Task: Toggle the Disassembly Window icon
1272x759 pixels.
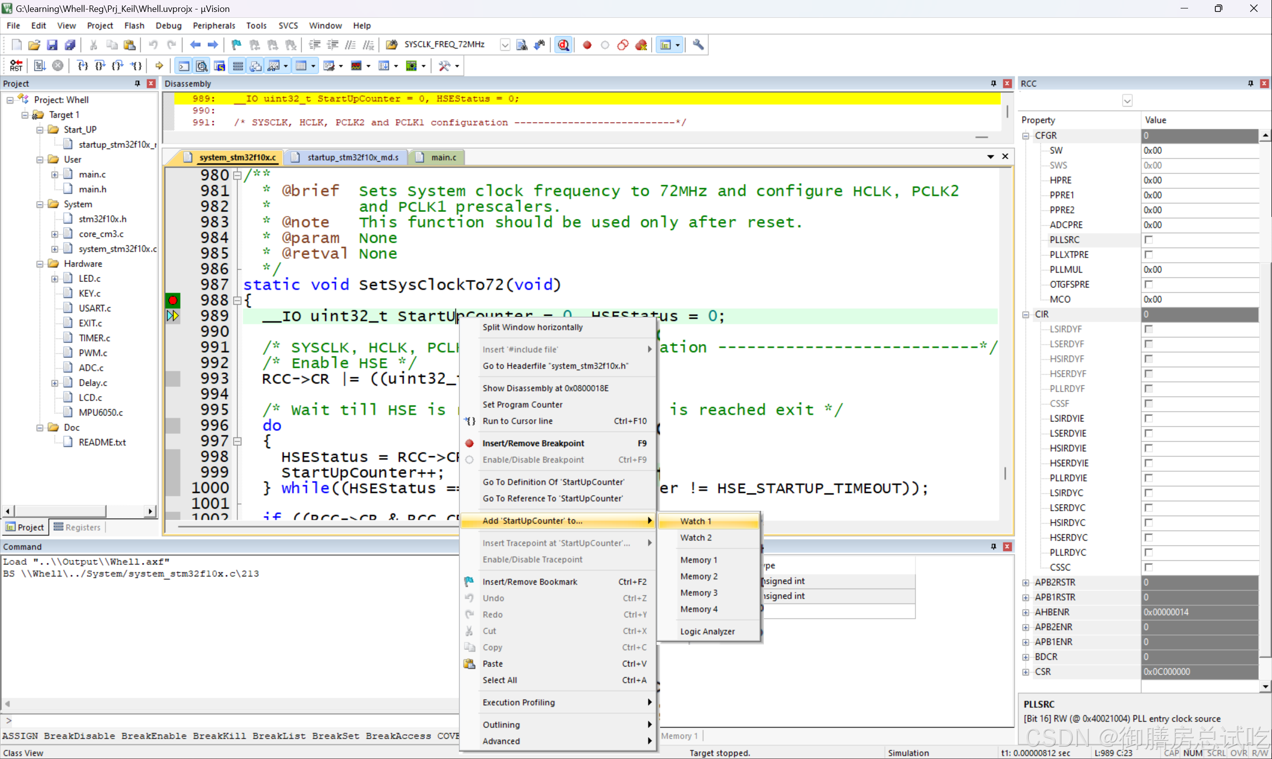Action: point(202,66)
